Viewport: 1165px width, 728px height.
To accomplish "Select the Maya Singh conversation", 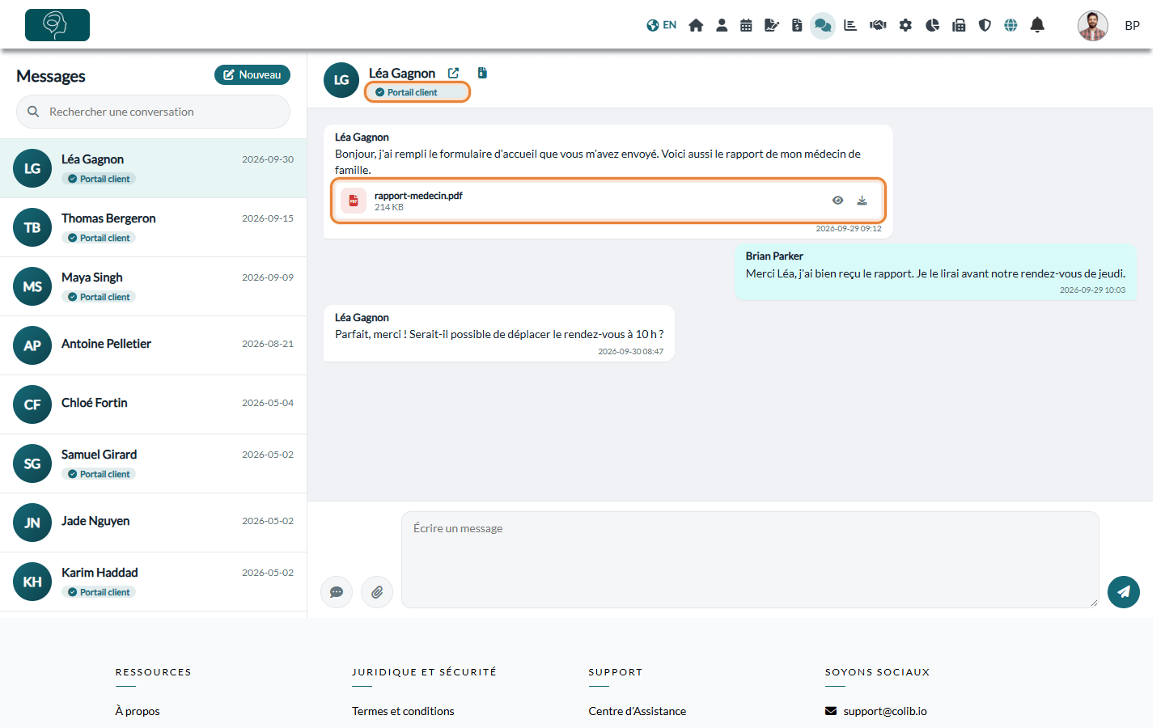I will click(154, 286).
